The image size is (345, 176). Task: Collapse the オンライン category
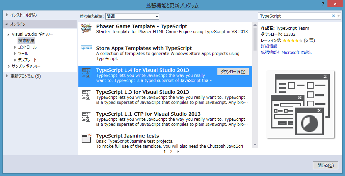[x=7, y=24]
